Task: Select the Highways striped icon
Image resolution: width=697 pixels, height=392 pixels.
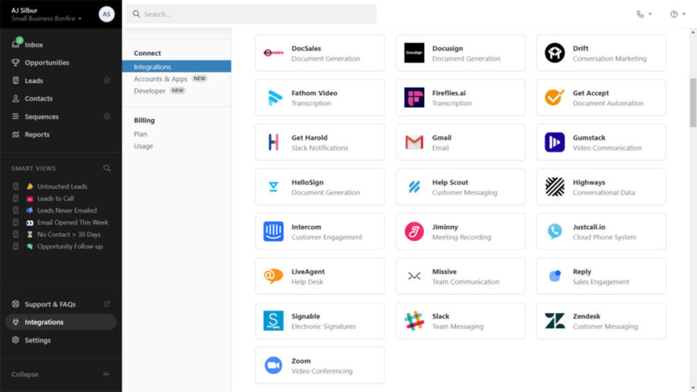Action: click(554, 186)
